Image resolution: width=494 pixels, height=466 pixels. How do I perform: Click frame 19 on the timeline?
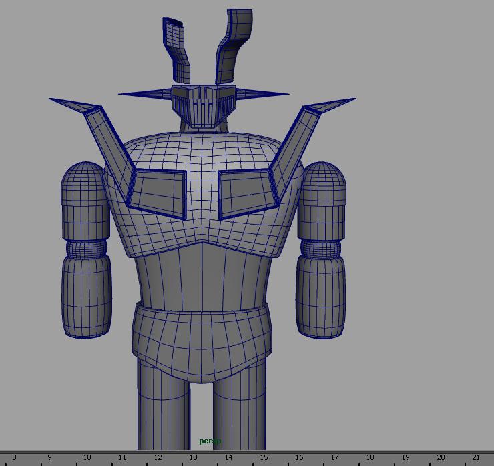tap(405, 457)
